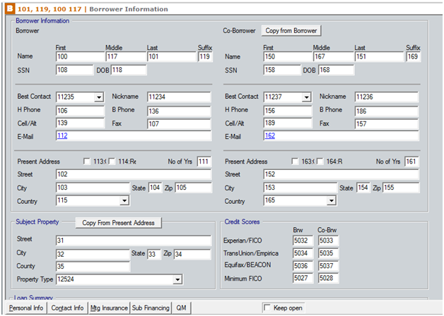Switch to the Contact Info tab
Viewport: 444px width, 316px height.
(67, 308)
